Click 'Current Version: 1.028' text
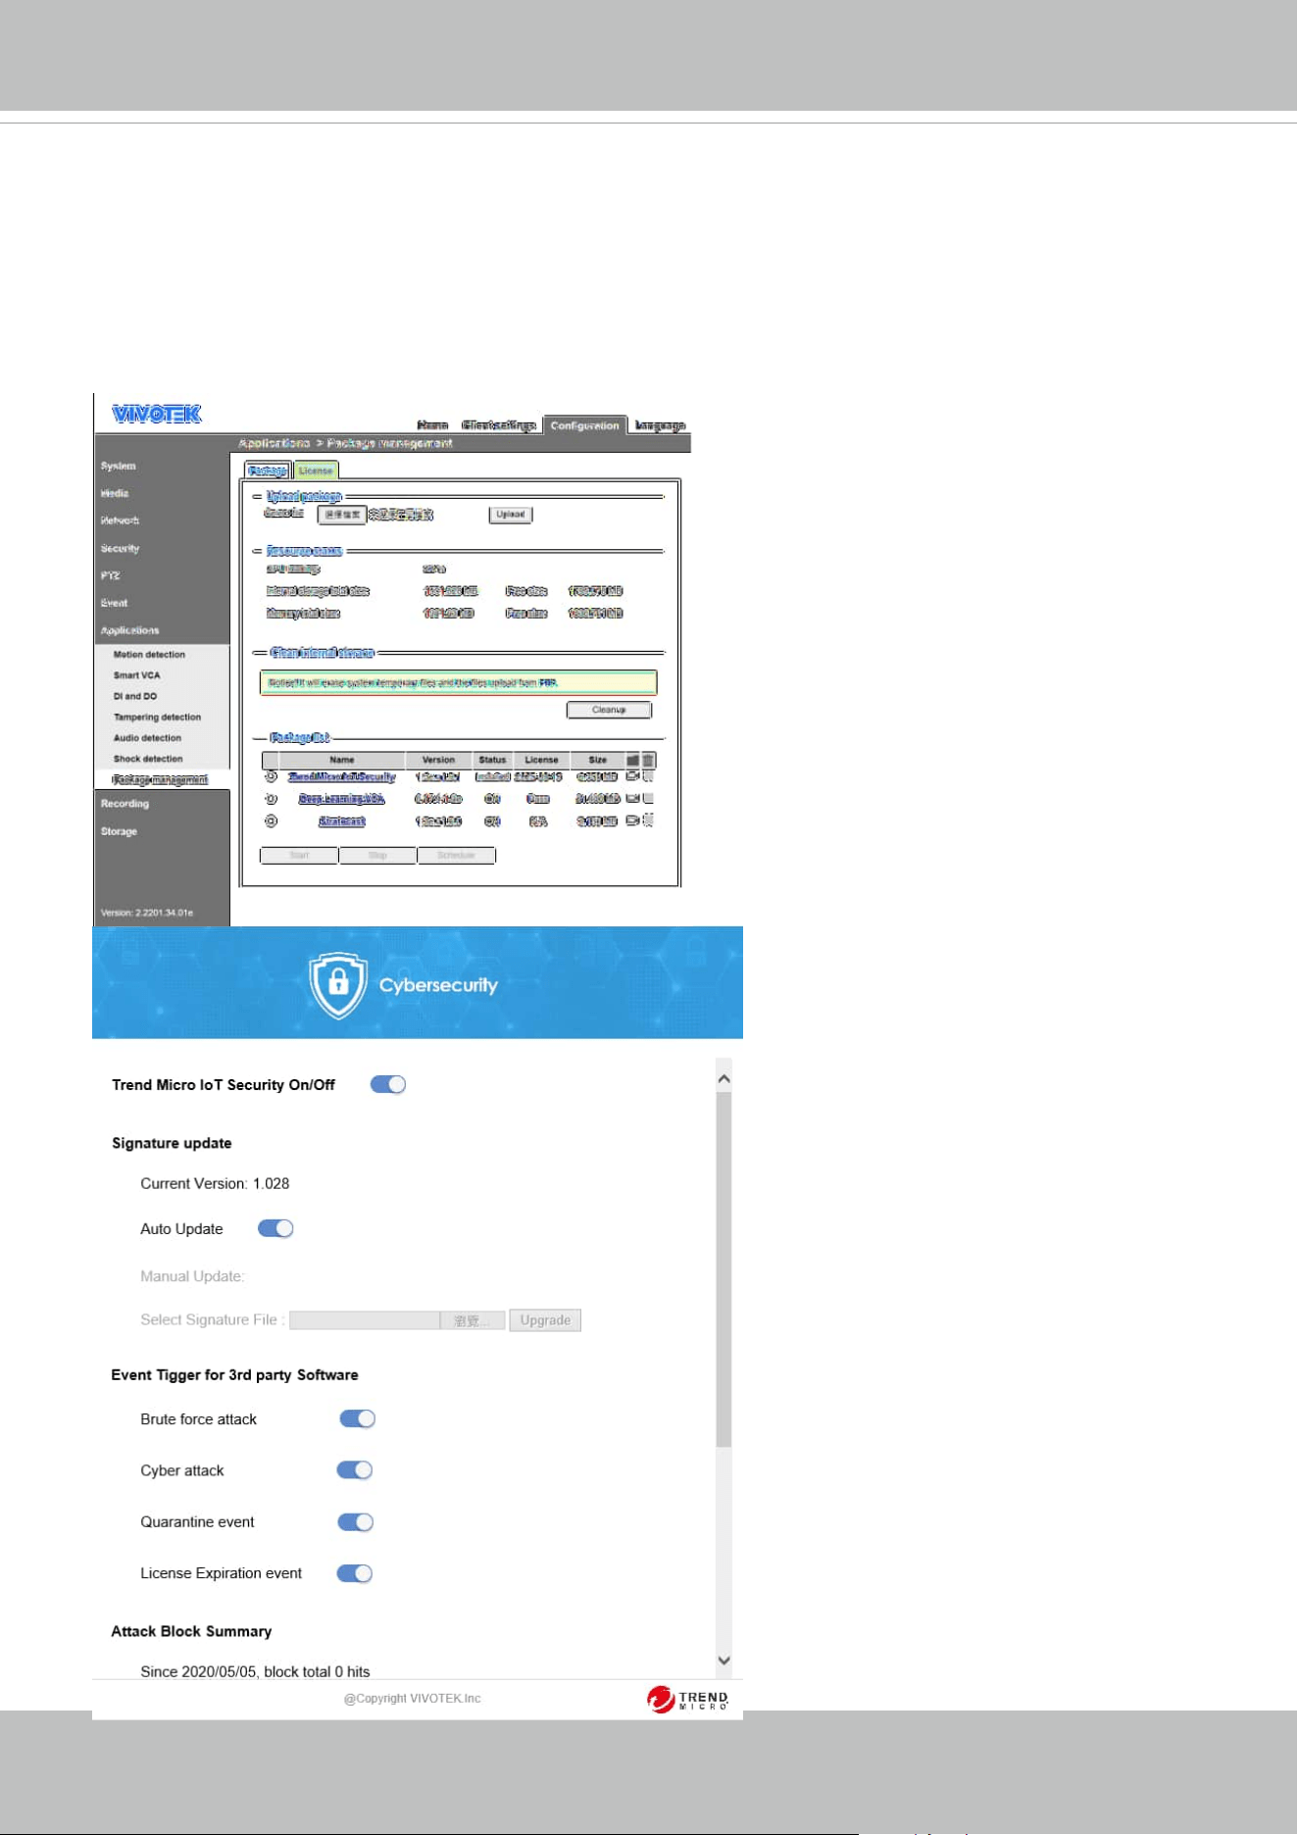Image resolution: width=1298 pixels, height=1835 pixels. click(x=215, y=1183)
